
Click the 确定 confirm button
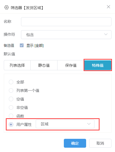pyautogui.click(x=75, y=143)
